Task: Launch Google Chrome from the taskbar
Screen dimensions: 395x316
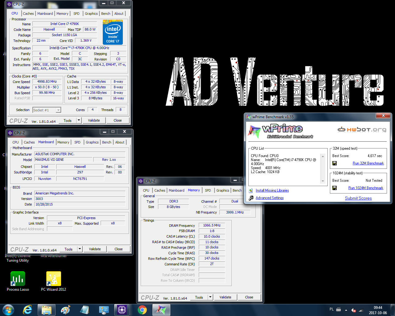Action: 142,310
